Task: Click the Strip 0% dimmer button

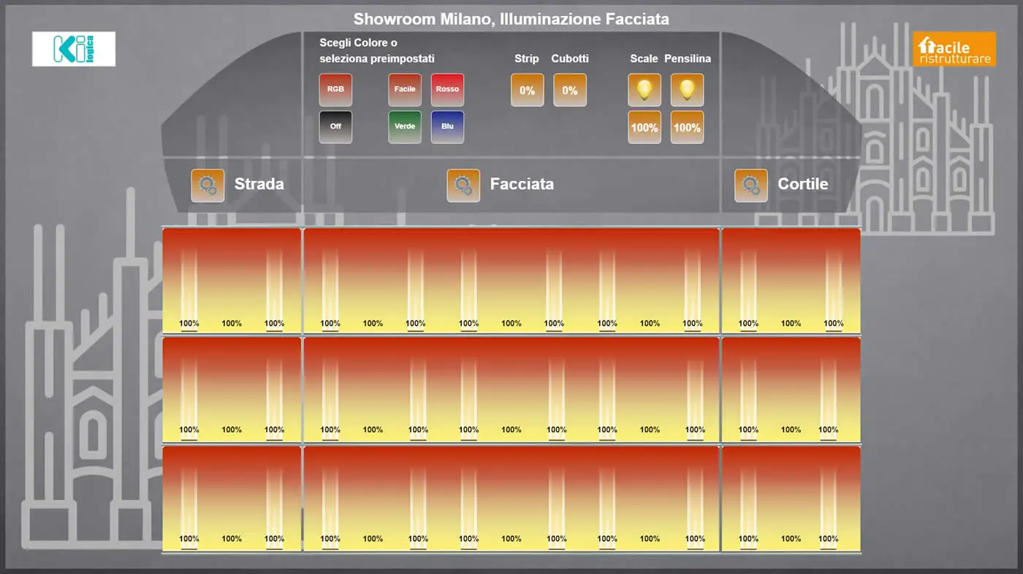Action: pyautogui.click(x=527, y=91)
